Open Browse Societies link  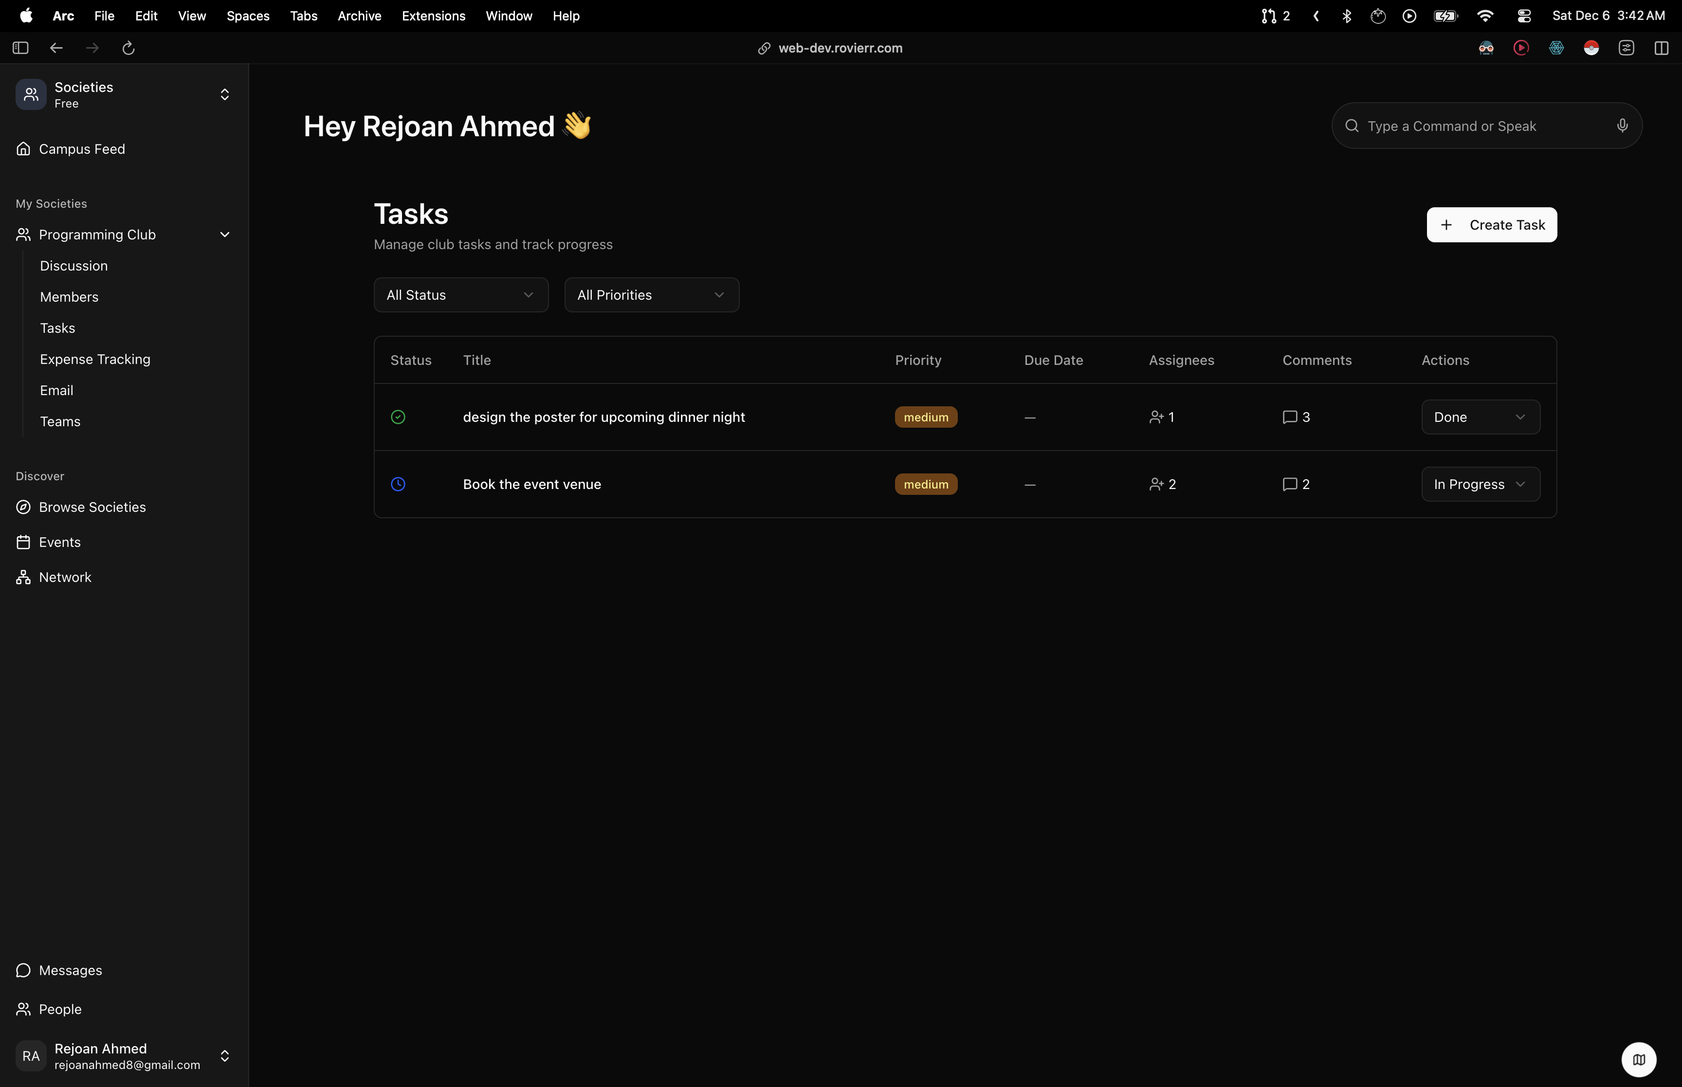point(92,507)
